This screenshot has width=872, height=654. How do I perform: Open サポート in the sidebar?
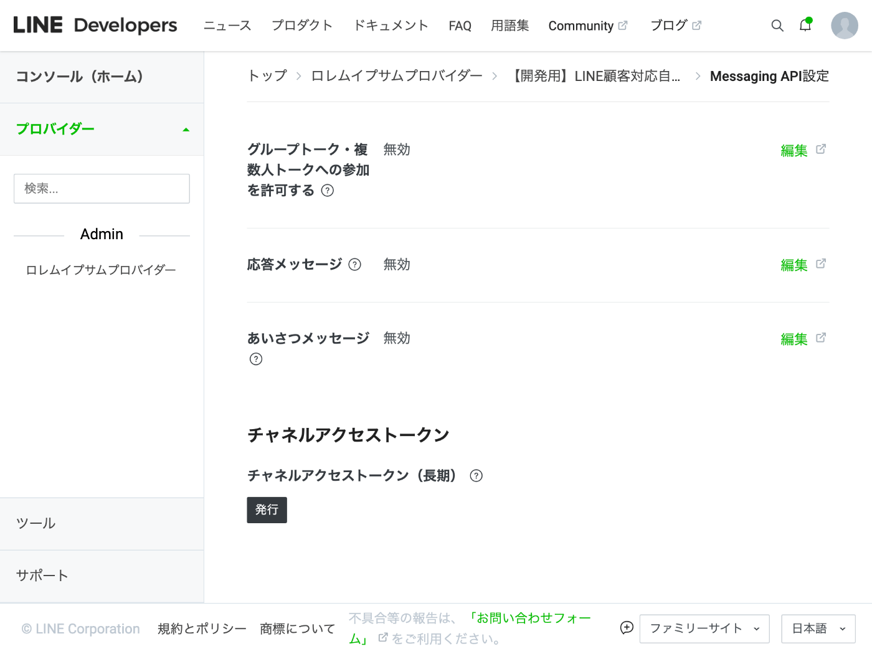102,576
